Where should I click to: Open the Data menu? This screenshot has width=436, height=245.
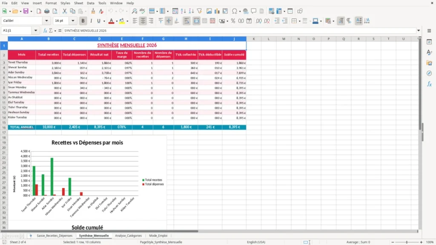coord(90,3)
